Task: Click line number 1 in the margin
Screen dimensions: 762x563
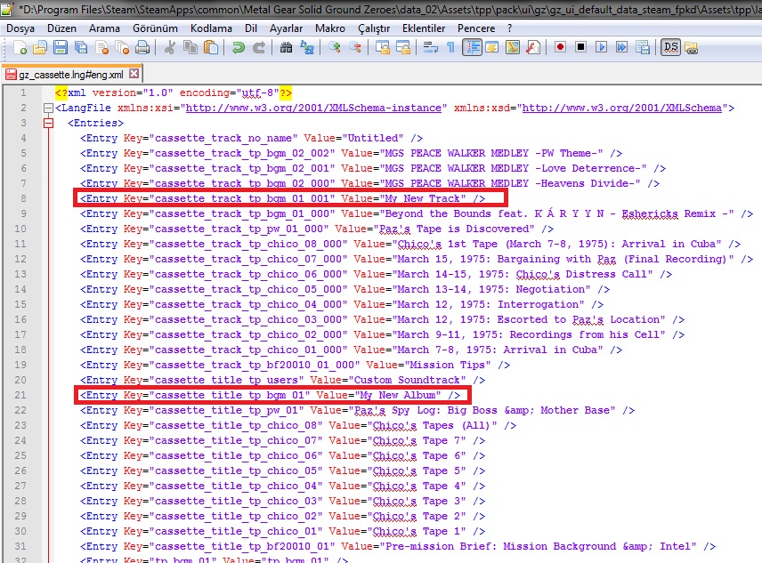Action: [23, 92]
